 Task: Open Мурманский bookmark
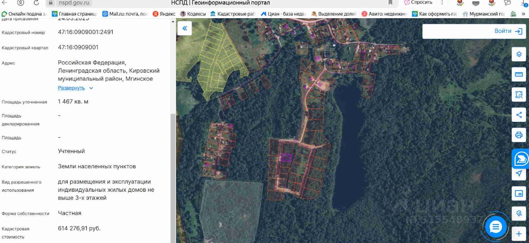(x=484, y=14)
